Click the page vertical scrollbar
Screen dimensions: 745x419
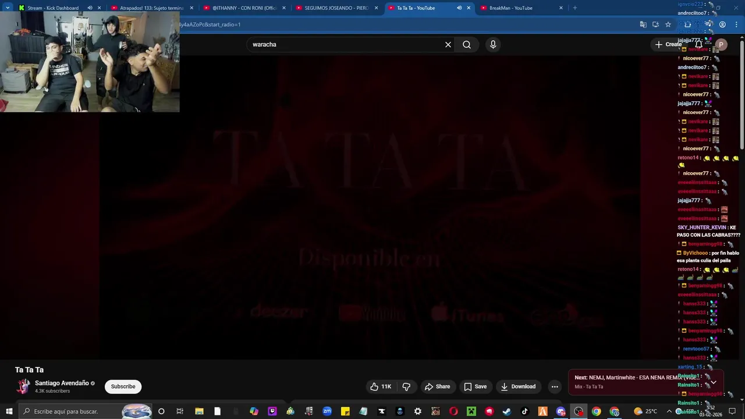[x=742, y=93]
